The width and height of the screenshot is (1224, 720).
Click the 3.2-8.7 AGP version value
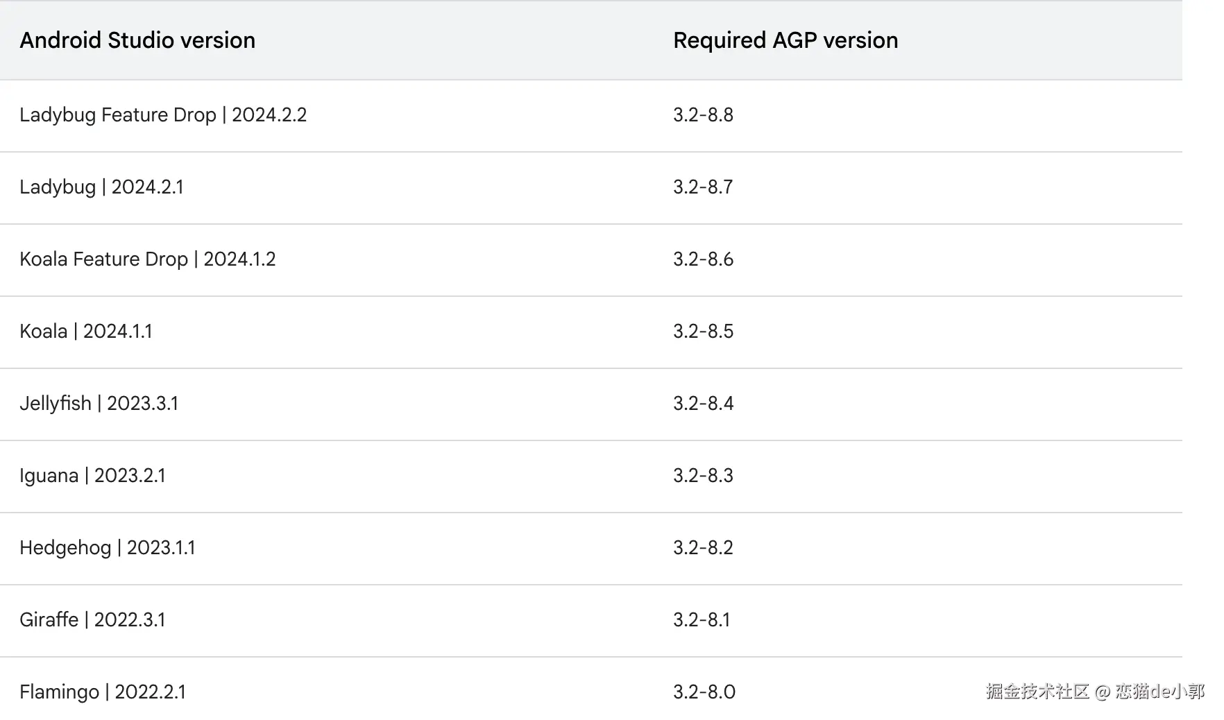coord(703,187)
